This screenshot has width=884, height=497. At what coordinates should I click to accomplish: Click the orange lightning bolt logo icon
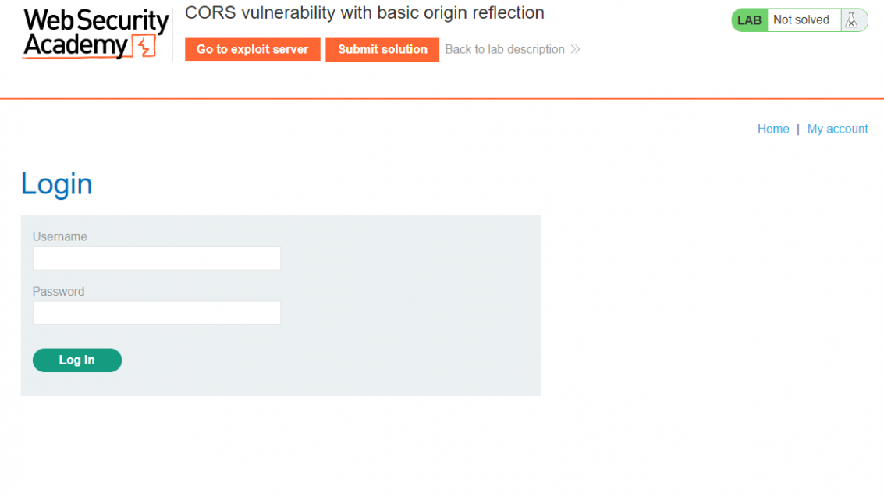144,45
